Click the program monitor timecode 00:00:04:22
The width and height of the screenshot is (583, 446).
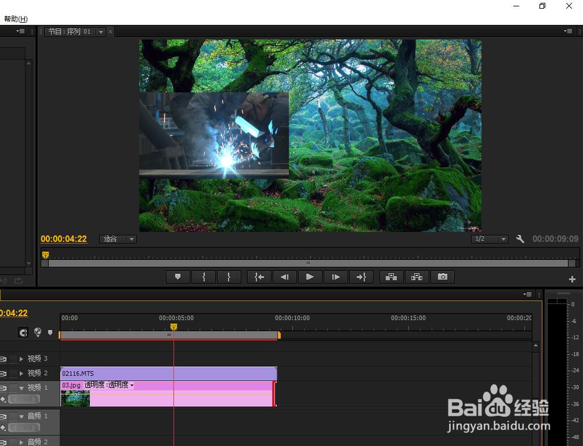[x=64, y=239]
